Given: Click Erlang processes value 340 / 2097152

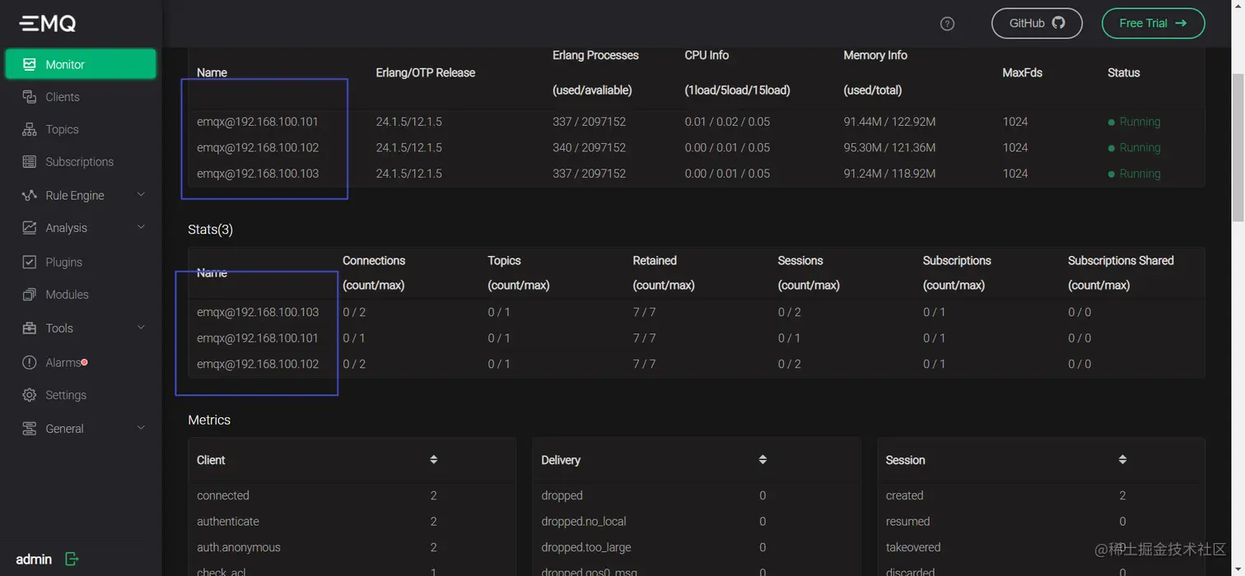Looking at the screenshot, I should 590,148.
